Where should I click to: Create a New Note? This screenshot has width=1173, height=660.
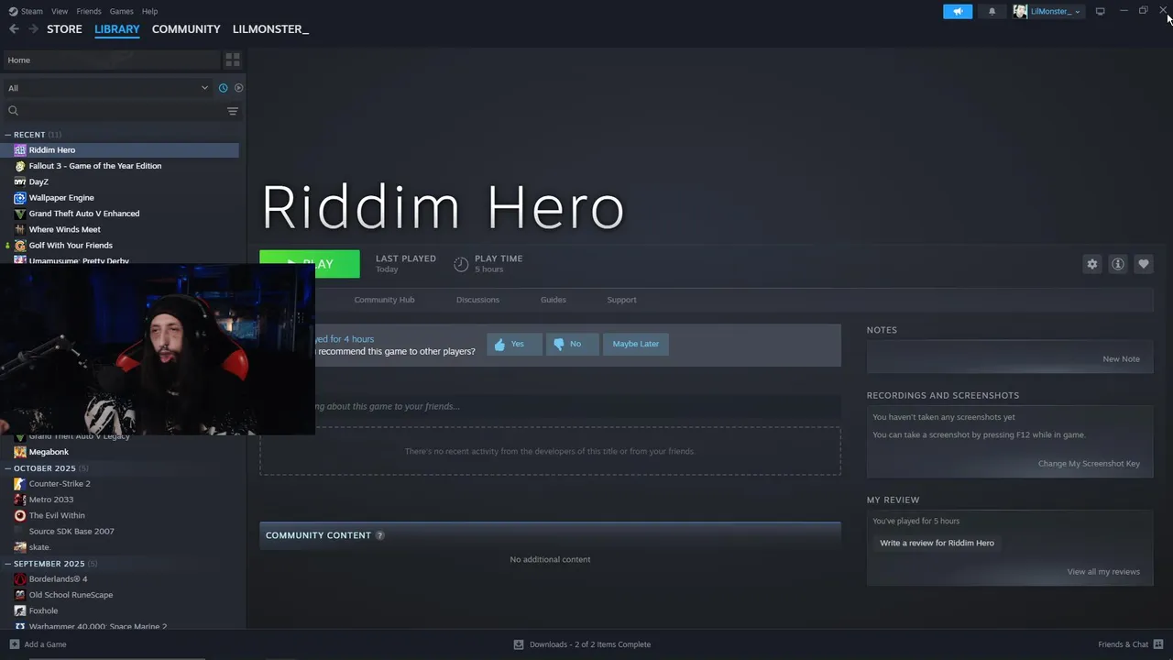(1121, 359)
